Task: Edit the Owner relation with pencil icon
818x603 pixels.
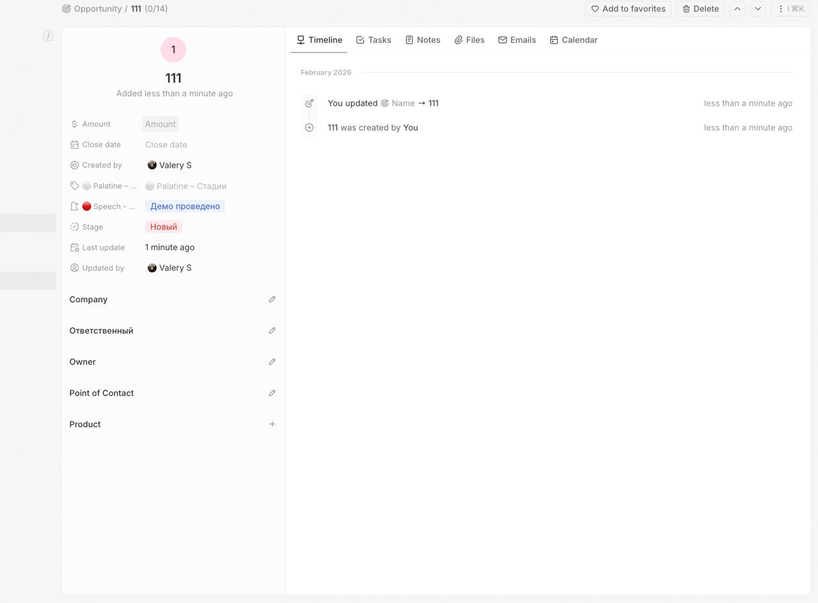Action: pyautogui.click(x=272, y=362)
